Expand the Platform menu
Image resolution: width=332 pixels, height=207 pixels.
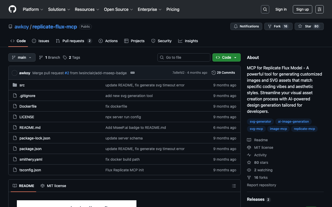[33, 9]
